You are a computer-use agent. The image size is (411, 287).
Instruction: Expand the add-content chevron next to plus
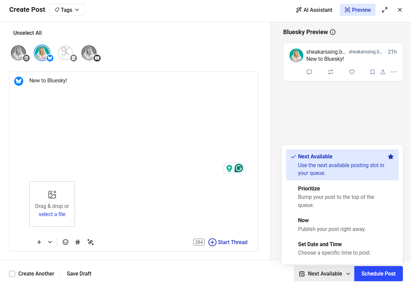point(50,242)
